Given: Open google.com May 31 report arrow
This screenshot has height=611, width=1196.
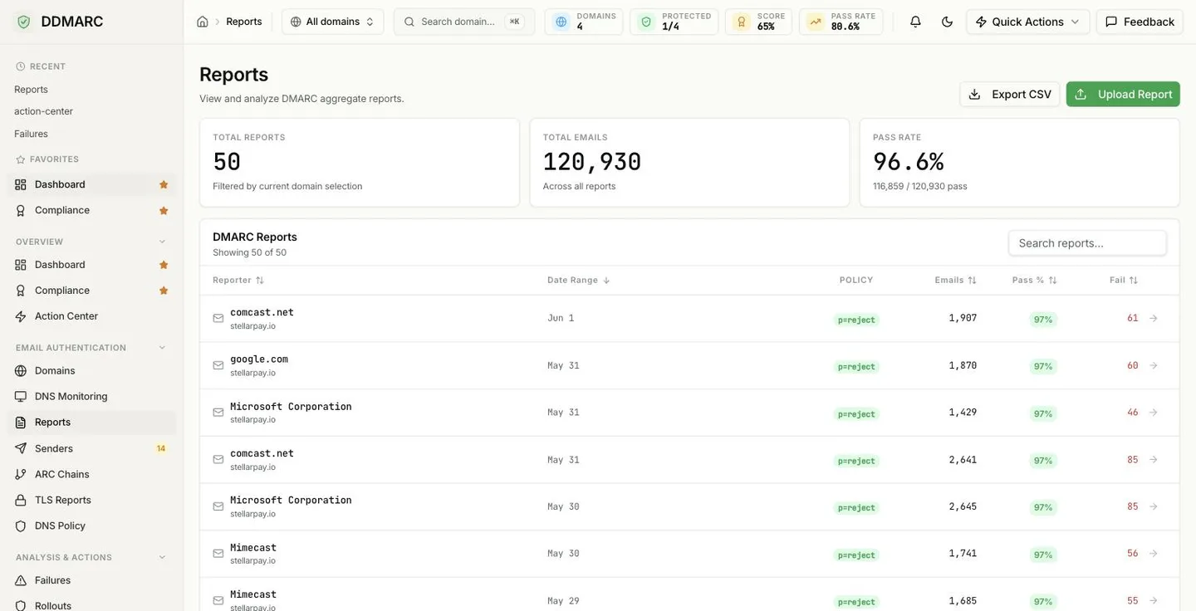Looking at the screenshot, I should [x=1153, y=365].
